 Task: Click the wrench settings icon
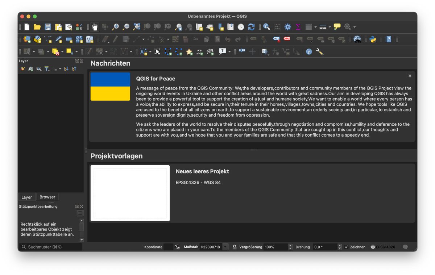319,52
